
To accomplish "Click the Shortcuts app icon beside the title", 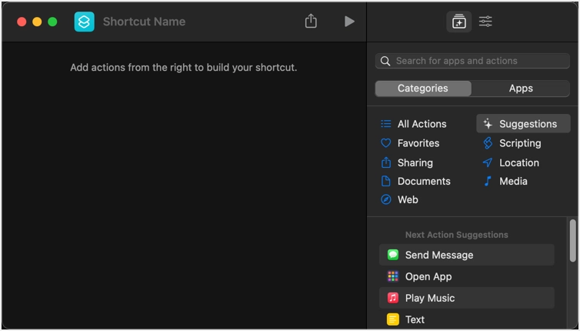I will click(x=84, y=22).
